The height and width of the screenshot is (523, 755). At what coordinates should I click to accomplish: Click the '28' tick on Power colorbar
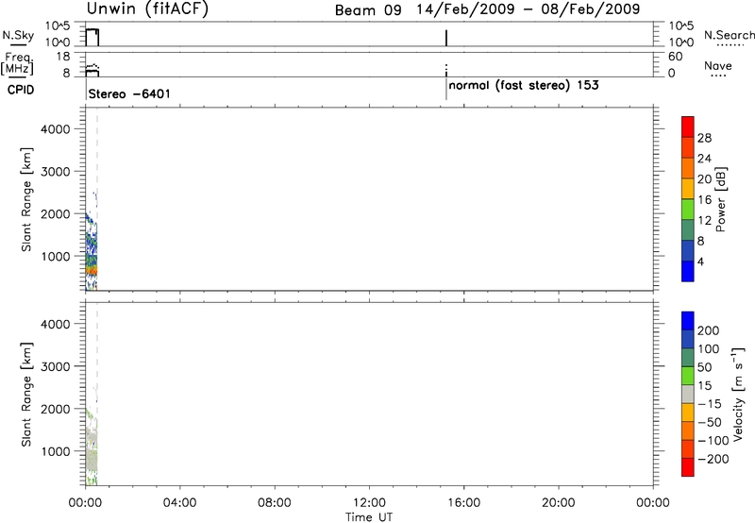pos(704,138)
